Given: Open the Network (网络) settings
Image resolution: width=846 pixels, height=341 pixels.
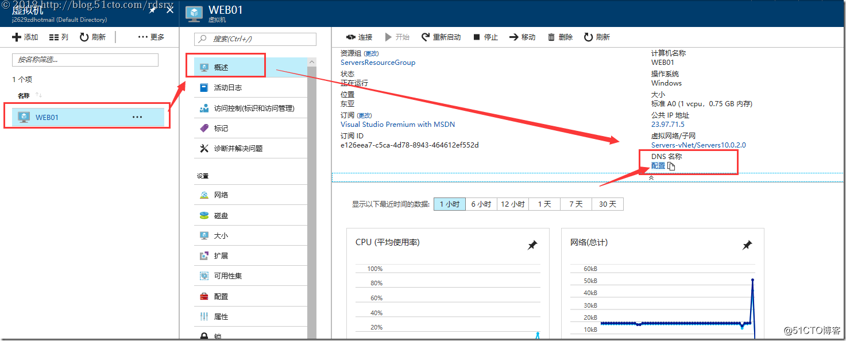Looking at the screenshot, I should [250, 195].
